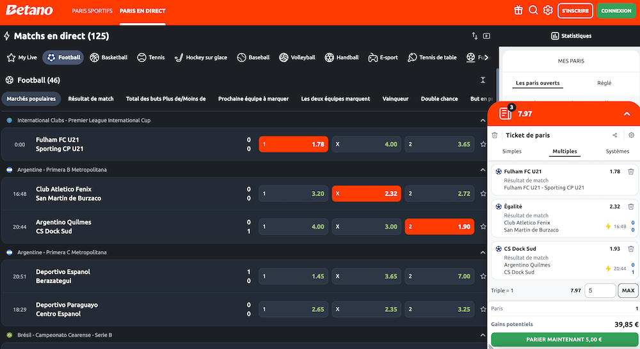Clear the whole bet slip with trash icon
The height and width of the screenshot is (349, 640).
coord(495,136)
